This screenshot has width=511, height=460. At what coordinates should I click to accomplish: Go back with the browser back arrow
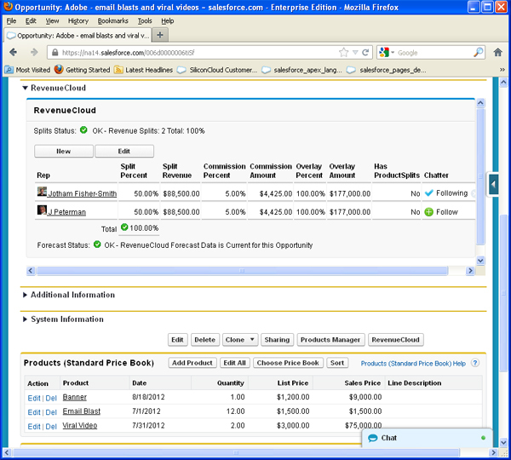pyautogui.click(x=14, y=52)
